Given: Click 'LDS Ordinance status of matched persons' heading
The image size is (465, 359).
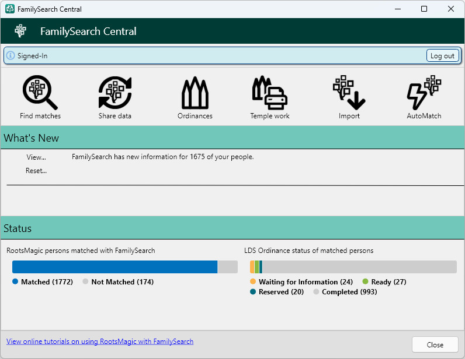Looking at the screenshot, I should pos(308,251).
